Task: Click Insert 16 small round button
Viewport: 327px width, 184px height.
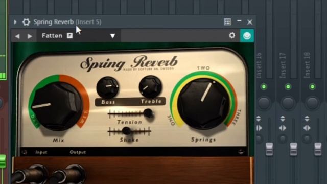Action: 259,139
